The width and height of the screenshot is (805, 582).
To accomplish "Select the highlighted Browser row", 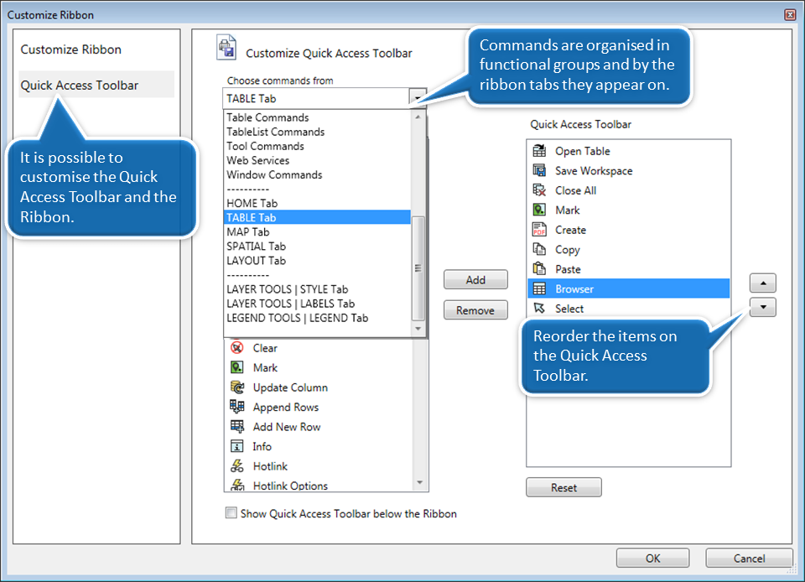I will (628, 288).
